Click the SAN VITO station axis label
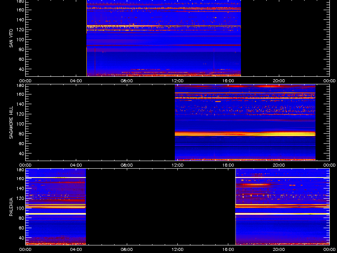This screenshot has width=337, height=253. pyautogui.click(x=11, y=38)
